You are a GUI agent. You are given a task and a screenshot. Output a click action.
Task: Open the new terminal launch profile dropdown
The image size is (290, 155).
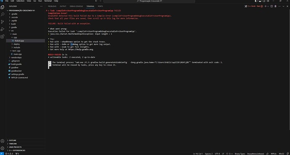(268, 6)
